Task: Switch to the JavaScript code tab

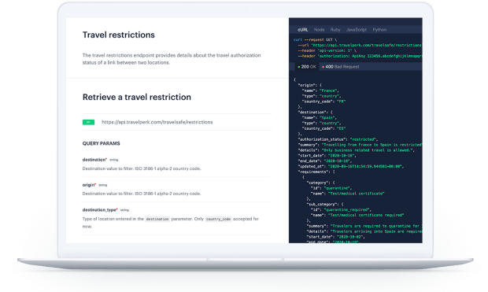Action: [x=357, y=30]
